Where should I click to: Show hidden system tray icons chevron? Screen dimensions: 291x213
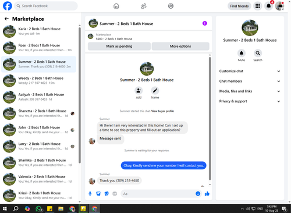pos(242,209)
